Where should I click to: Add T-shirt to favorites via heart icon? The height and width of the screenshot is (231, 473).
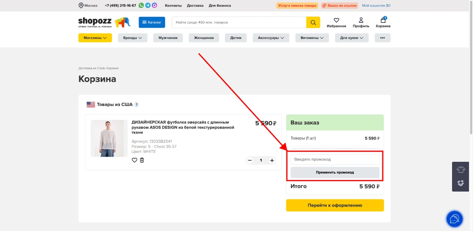(135, 160)
